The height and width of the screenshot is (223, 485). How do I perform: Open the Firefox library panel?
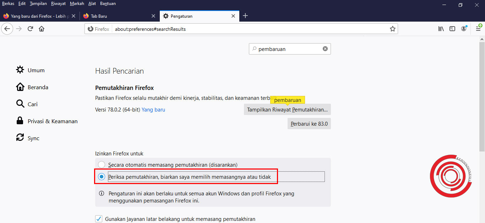441,29
